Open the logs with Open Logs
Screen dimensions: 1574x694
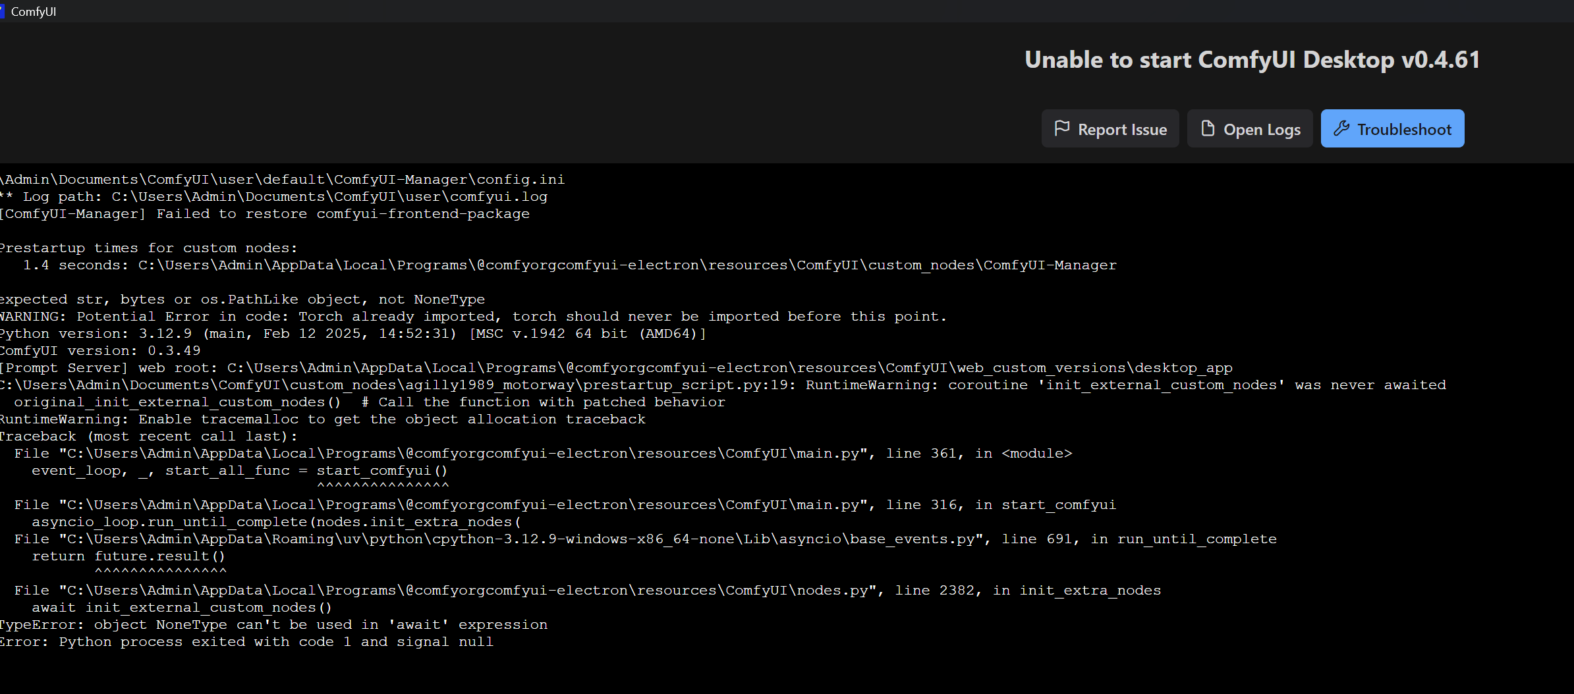[x=1249, y=129]
